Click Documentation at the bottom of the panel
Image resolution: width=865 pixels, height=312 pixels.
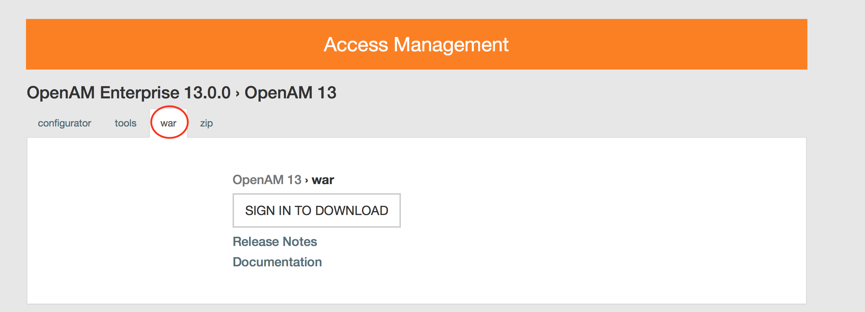pos(278,261)
